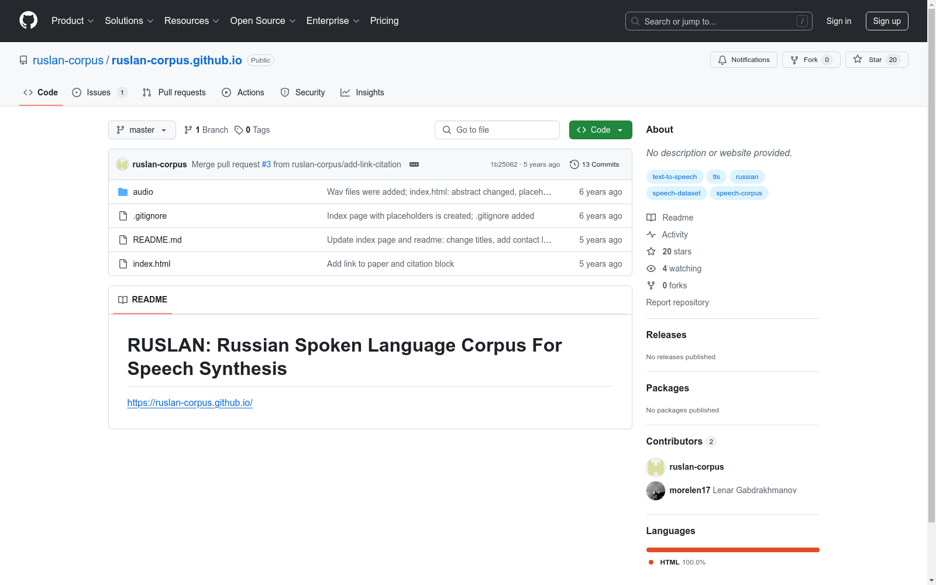Image resolution: width=936 pixels, height=585 pixels.
Task: Click the commits history clock icon
Action: 574,164
